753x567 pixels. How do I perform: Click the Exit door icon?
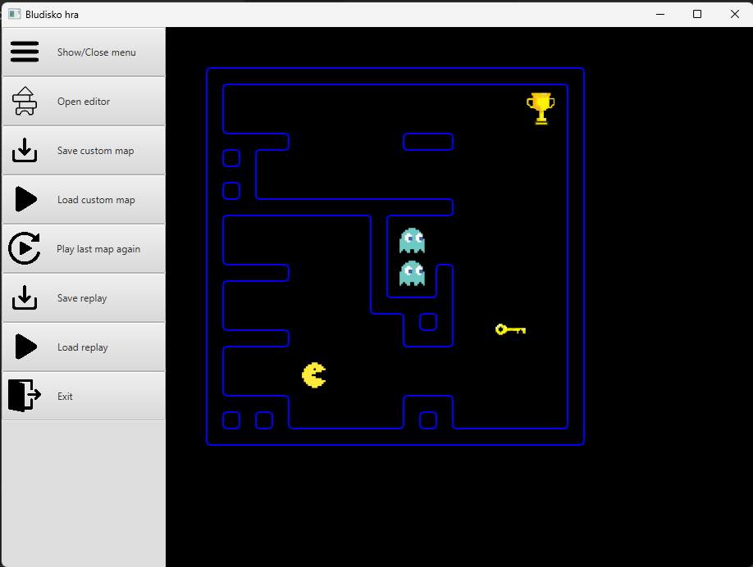24,395
